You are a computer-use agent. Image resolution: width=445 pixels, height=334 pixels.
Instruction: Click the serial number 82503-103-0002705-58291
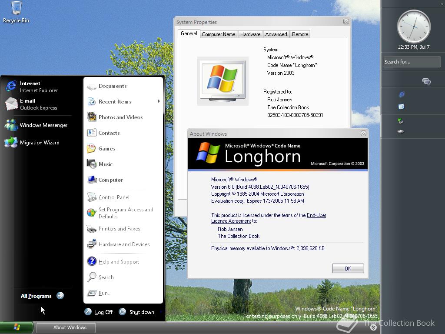[295, 115]
